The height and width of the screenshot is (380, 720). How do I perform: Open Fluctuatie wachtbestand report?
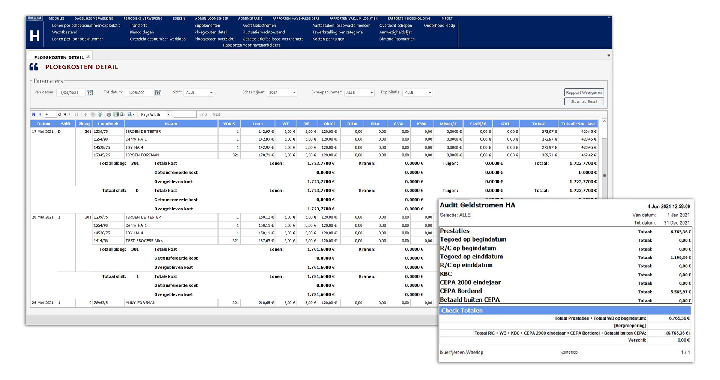pyautogui.click(x=264, y=32)
